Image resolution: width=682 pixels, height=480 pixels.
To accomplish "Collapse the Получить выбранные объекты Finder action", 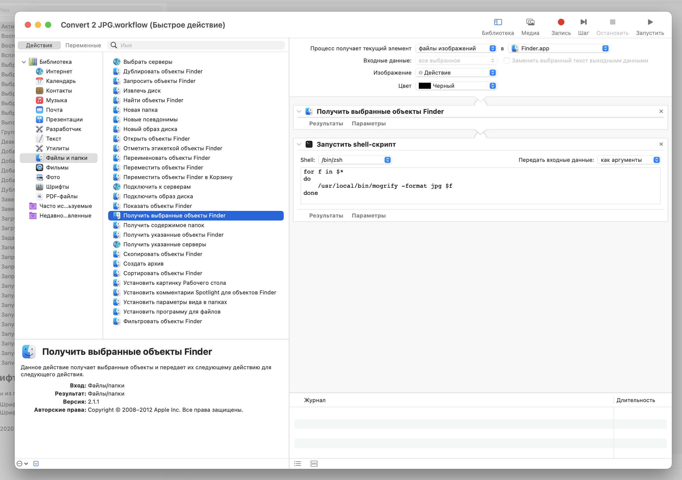I will pyautogui.click(x=299, y=112).
